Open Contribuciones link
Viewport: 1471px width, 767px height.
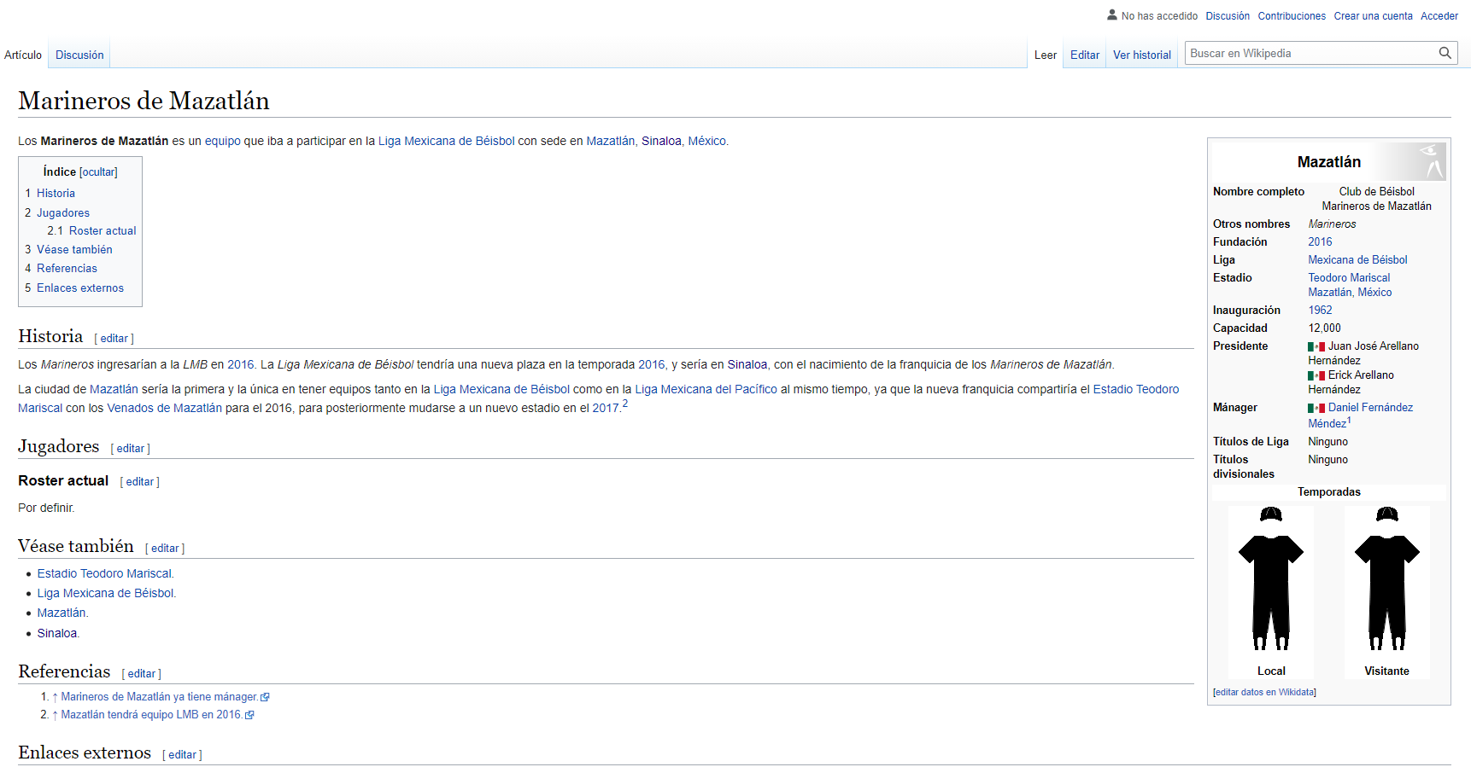coord(1292,16)
